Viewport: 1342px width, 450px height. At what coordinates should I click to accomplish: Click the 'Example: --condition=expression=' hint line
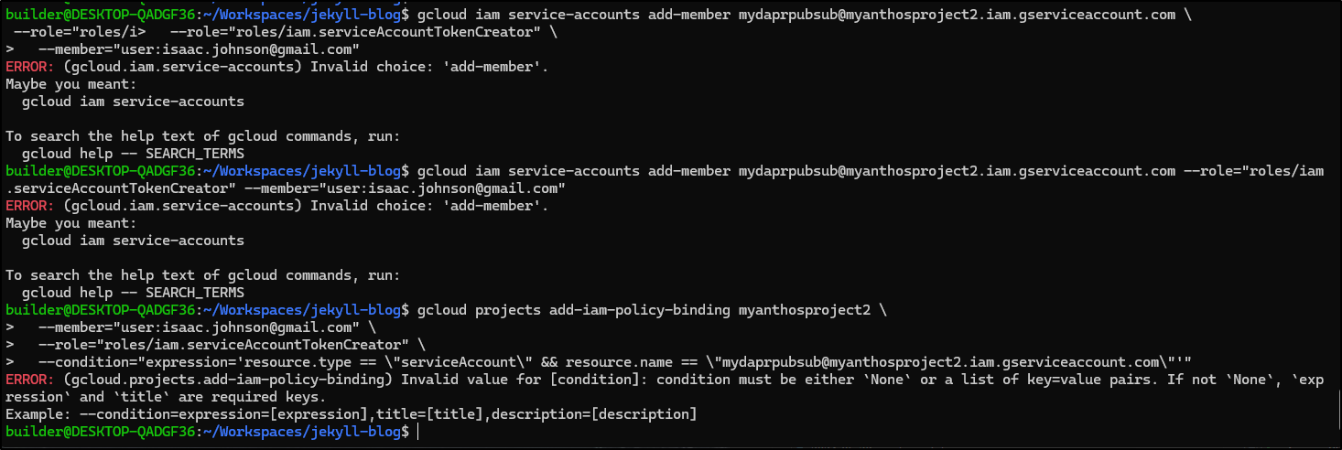(x=351, y=414)
